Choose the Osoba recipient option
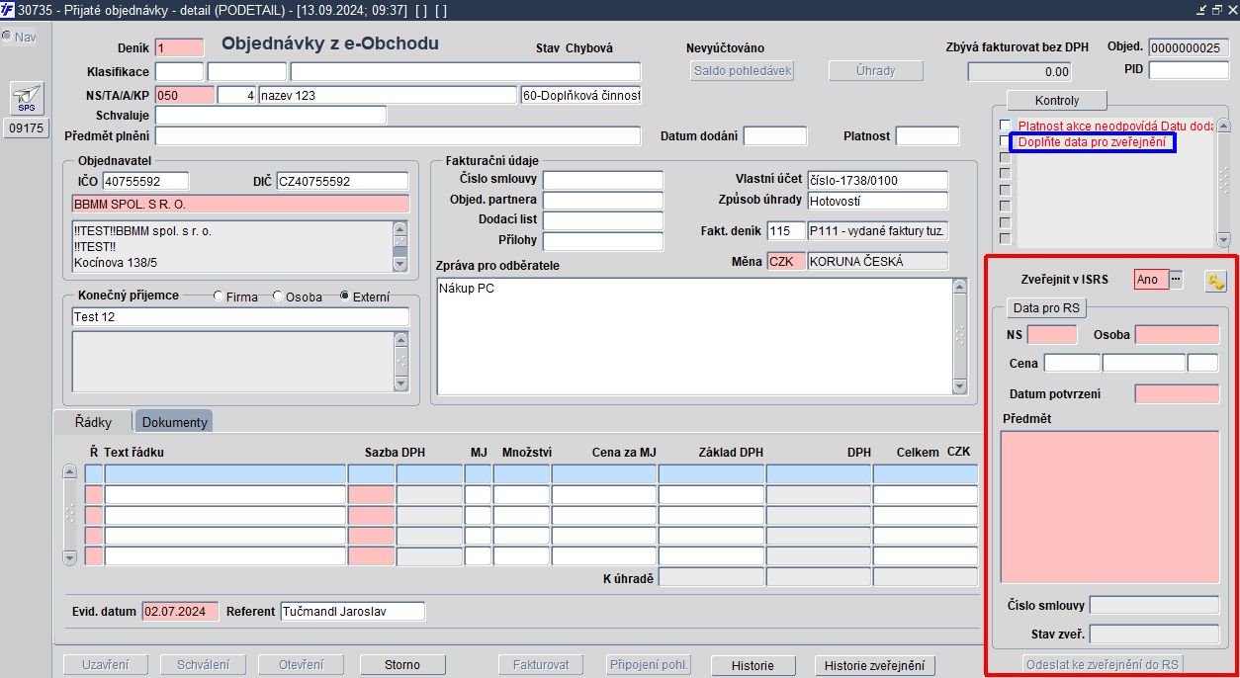 (x=278, y=297)
